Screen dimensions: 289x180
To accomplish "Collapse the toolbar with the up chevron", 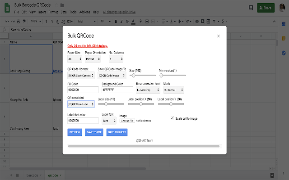I will click(x=274, y=22).
